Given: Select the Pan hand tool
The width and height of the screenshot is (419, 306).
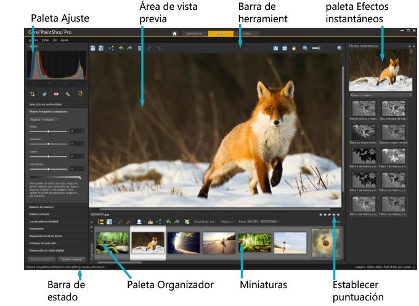Looking at the screenshot, I should [x=293, y=48].
